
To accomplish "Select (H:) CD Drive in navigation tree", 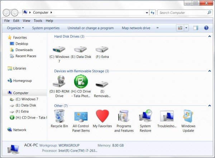I will (x=31, y=118).
